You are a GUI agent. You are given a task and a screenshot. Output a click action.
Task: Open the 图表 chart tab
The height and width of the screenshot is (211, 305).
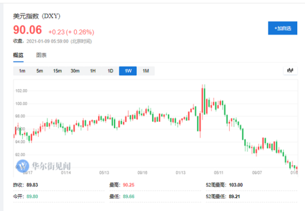pos(42,55)
